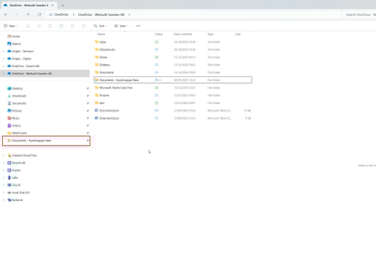Click sync status icon of Teams Chat Files
Image resolution: width=376 pixels, height=268 pixels.
156,88
